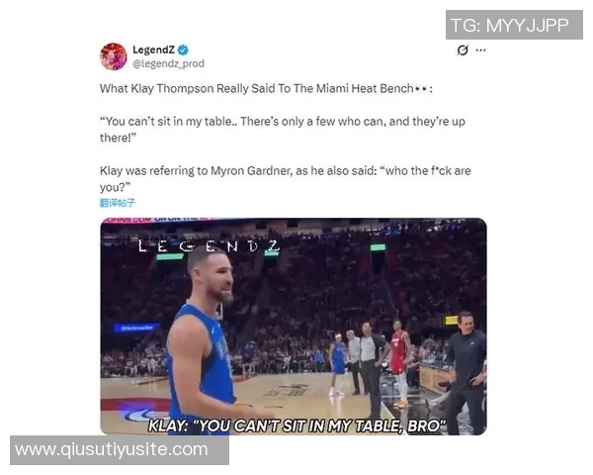This screenshot has width=593, height=475.
Task: Click the LEGENDZ watermark in the video
Action: point(209,246)
